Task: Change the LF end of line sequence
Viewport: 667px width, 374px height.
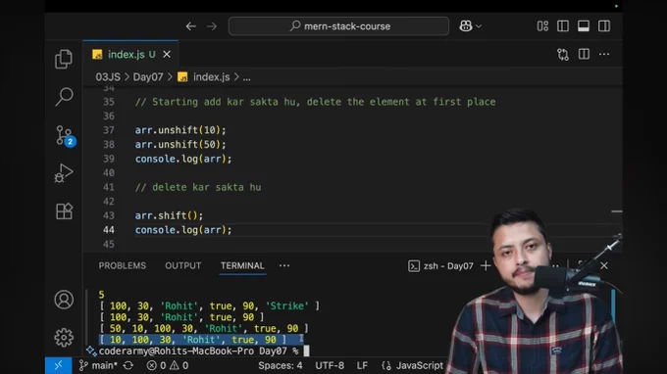Action: click(x=362, y=365)
